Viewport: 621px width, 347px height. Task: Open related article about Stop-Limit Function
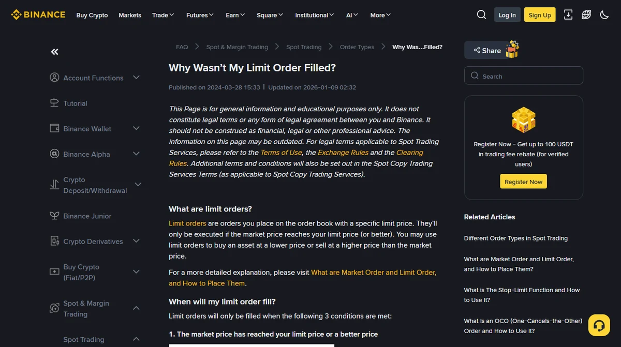point(522,295)
